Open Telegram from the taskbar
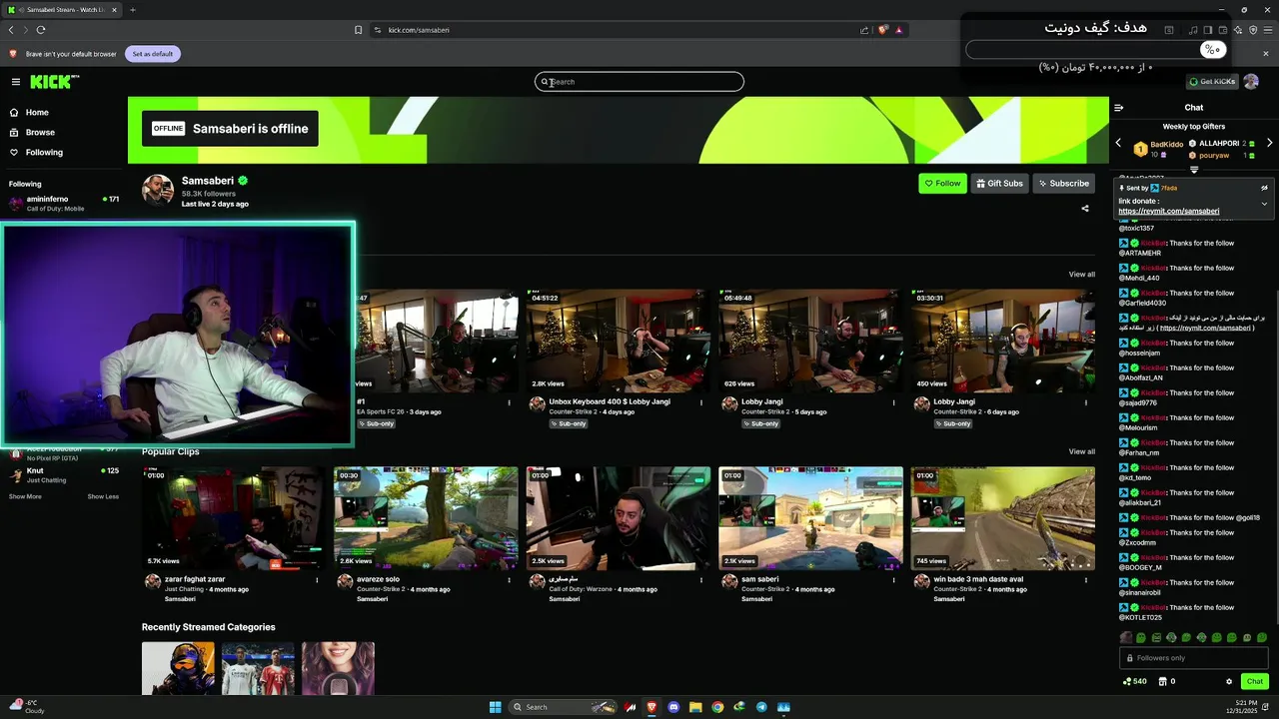Screen dimensions: 1279x719 coord(761,707)
